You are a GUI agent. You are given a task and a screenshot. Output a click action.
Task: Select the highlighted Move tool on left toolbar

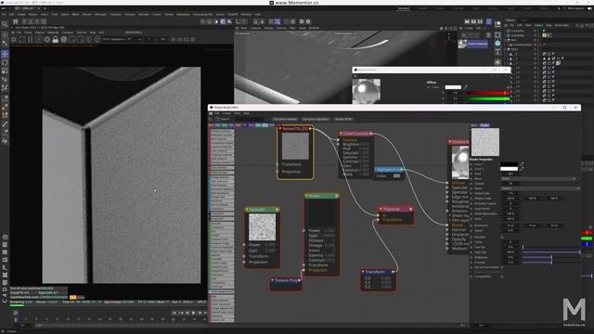(5, 54)
